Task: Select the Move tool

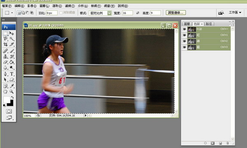Action: point(12,33)
